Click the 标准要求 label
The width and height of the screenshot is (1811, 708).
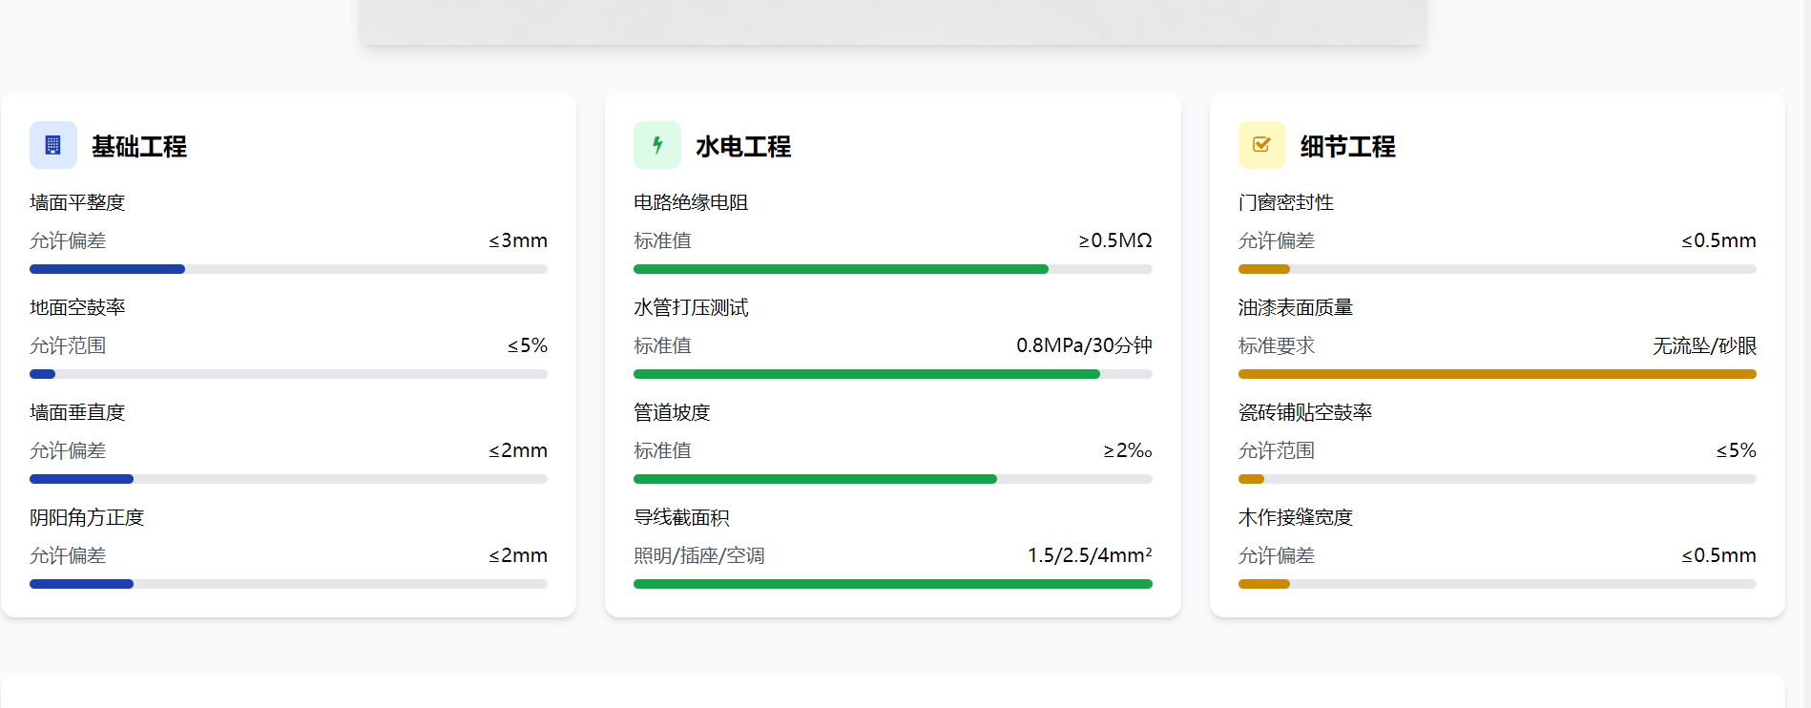click(x=1277, y=345)
